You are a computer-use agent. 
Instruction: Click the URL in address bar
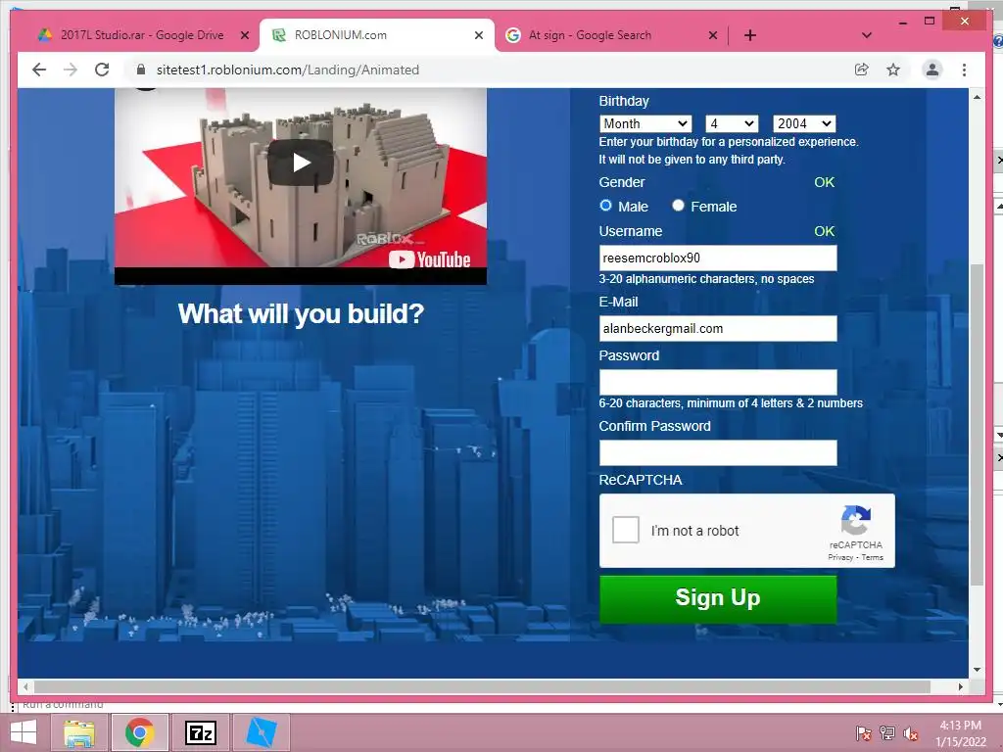coord(288,70)
